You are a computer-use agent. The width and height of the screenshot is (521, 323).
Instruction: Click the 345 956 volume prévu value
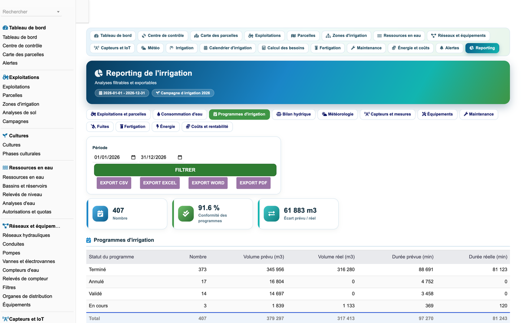pyautogui.click(x=275, y=270)
